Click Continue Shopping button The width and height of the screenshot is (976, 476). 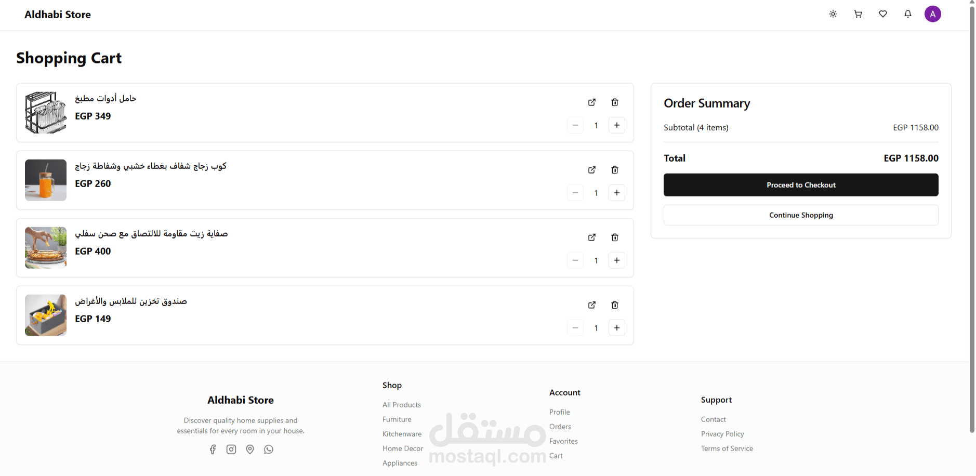coord(801,215)
